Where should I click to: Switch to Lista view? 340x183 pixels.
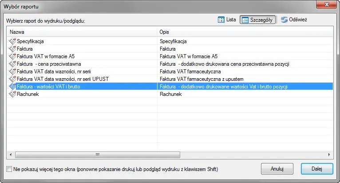227,20
